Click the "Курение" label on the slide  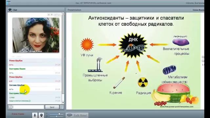(x=115, y=92)
